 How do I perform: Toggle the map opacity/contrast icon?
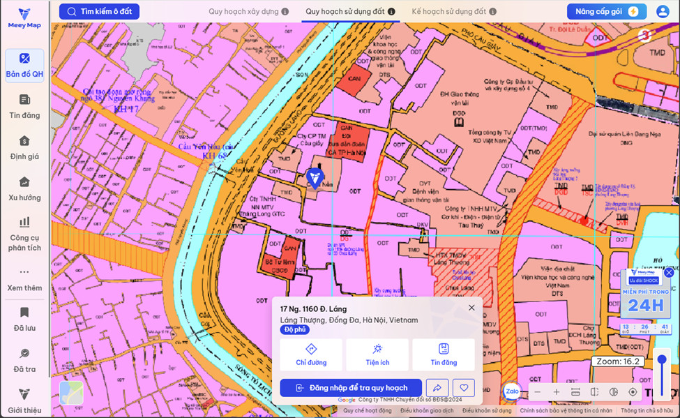coord(614,392)
